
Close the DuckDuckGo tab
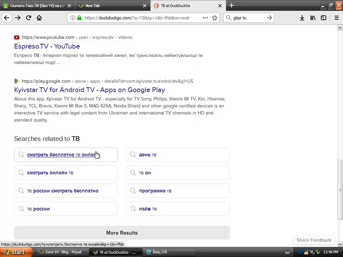tap(220, 6)
